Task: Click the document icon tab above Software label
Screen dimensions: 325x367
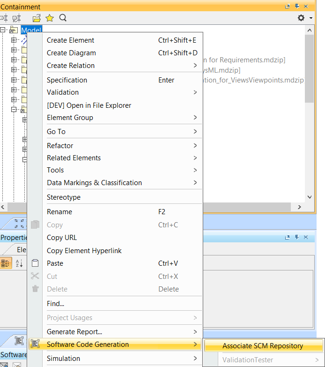Action: pyautogui.click(x=19, y=341)
